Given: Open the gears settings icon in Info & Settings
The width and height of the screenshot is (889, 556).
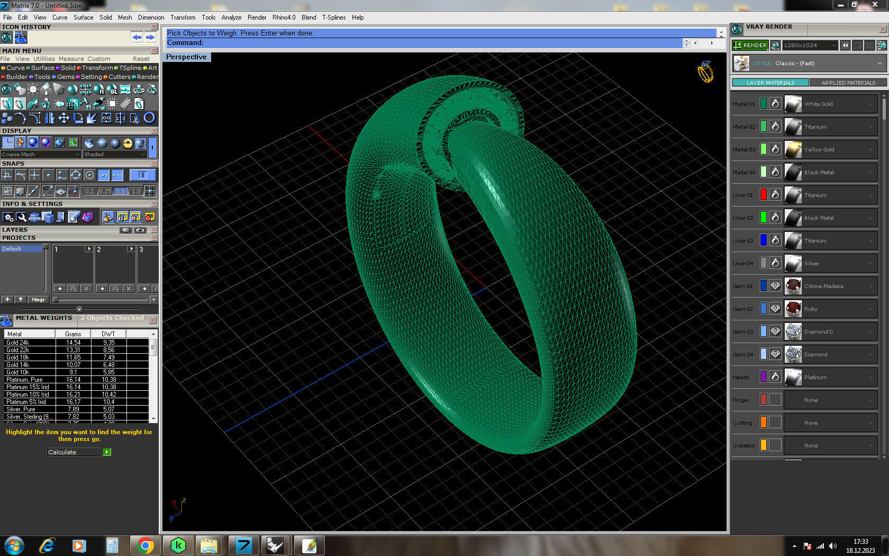Looking at the screenshot, I should coord(8,217).
